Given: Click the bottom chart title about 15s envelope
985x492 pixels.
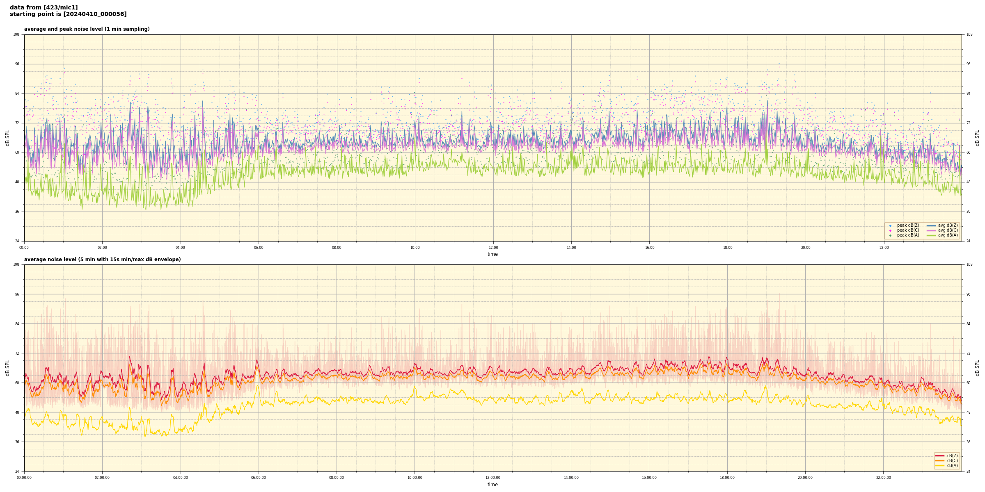Looking at the screenshot, I should [x=102, y=260].
